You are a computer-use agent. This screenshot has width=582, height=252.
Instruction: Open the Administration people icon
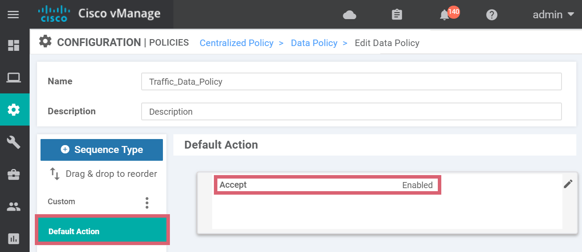click(14, 207)
